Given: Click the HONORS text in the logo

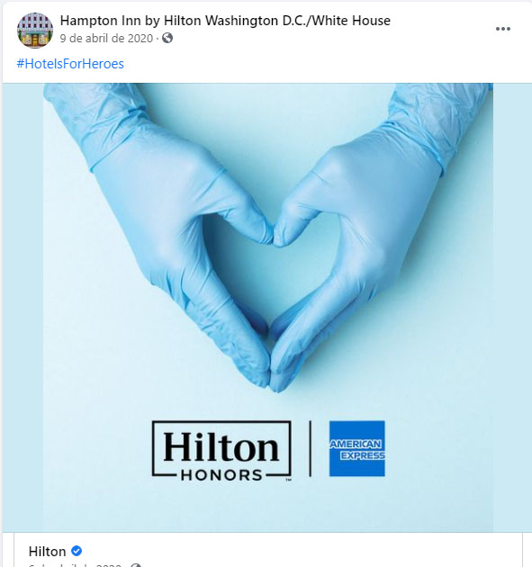Looking at the screenshot, I should click(x=221, y=475).
